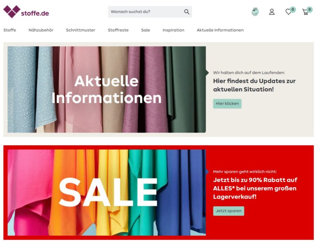Open the Nähzubehör menu

41,30
